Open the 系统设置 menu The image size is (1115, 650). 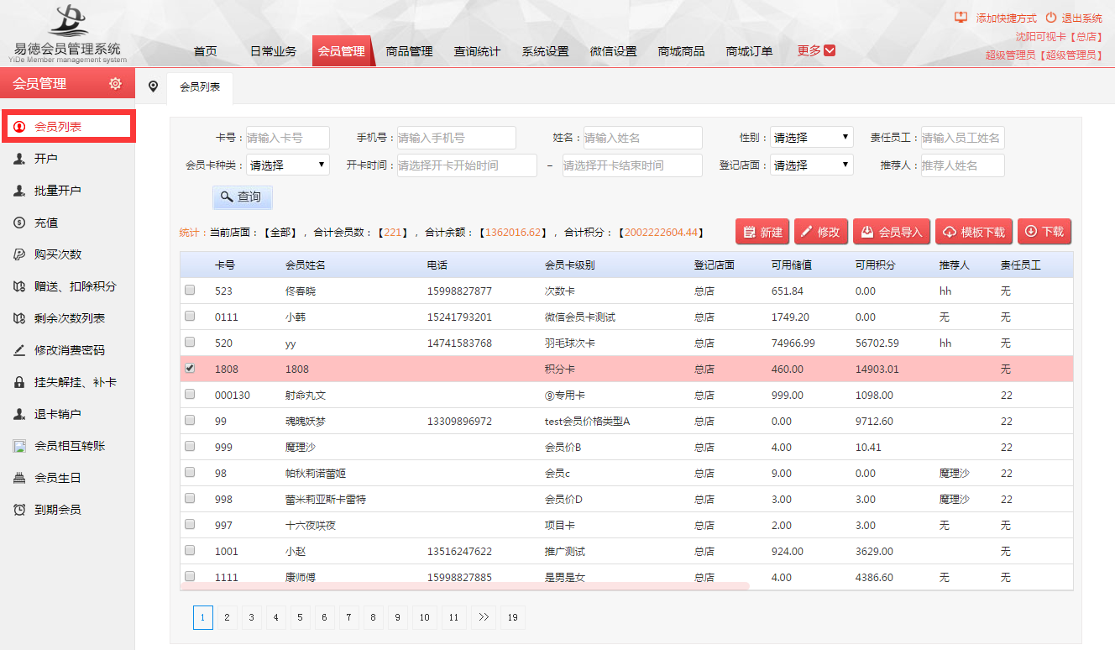(545, 51)
